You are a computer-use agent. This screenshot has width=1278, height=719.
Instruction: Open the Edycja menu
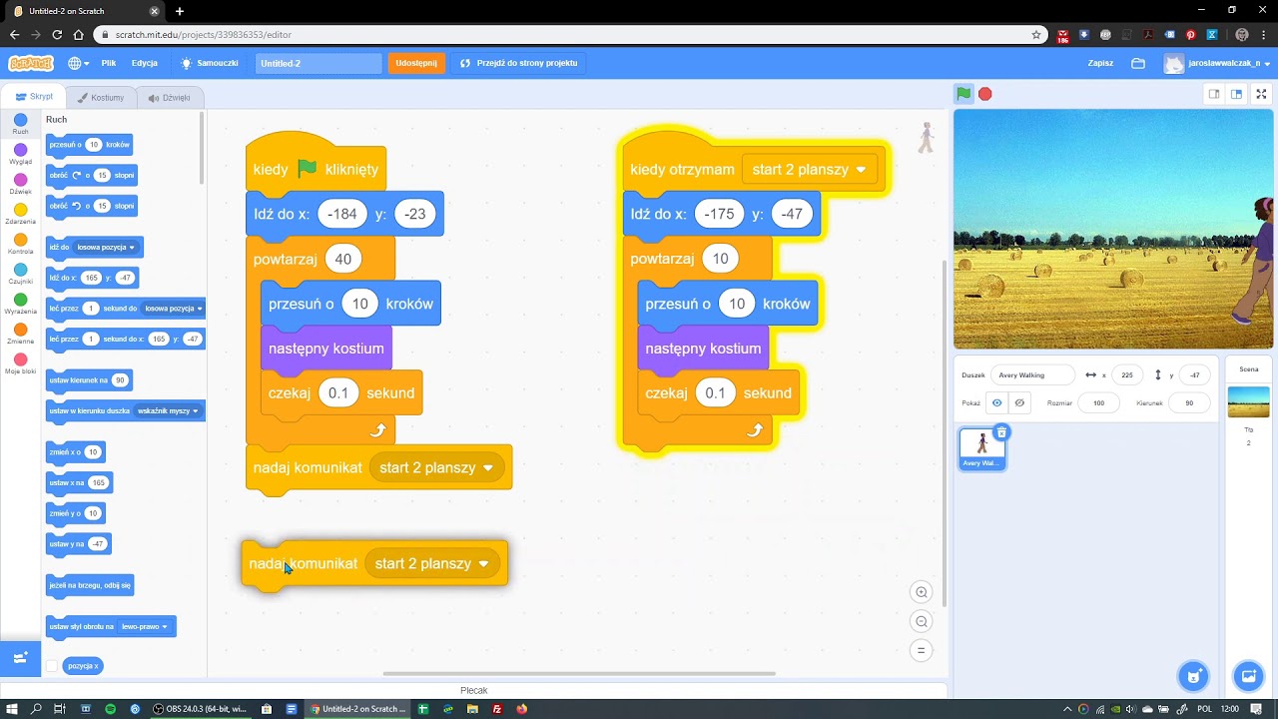145,63
